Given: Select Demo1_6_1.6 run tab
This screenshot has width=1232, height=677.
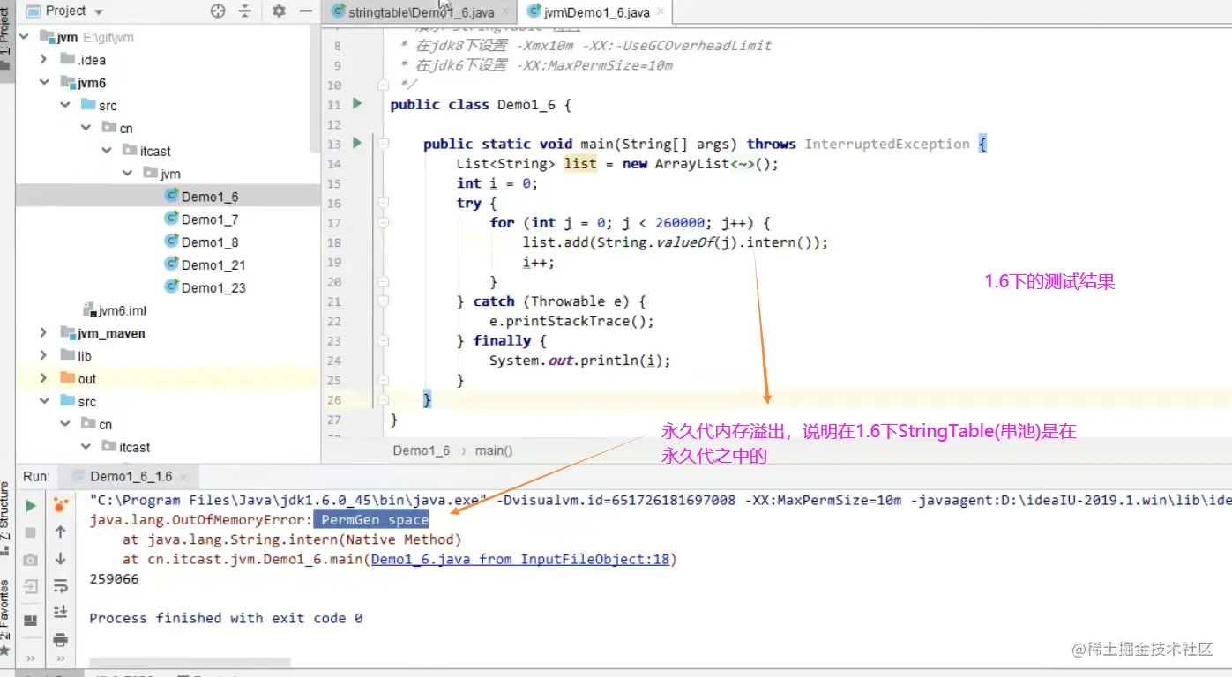Looking at the screenshot, I should pyautogui.click(x=131, y=476).
